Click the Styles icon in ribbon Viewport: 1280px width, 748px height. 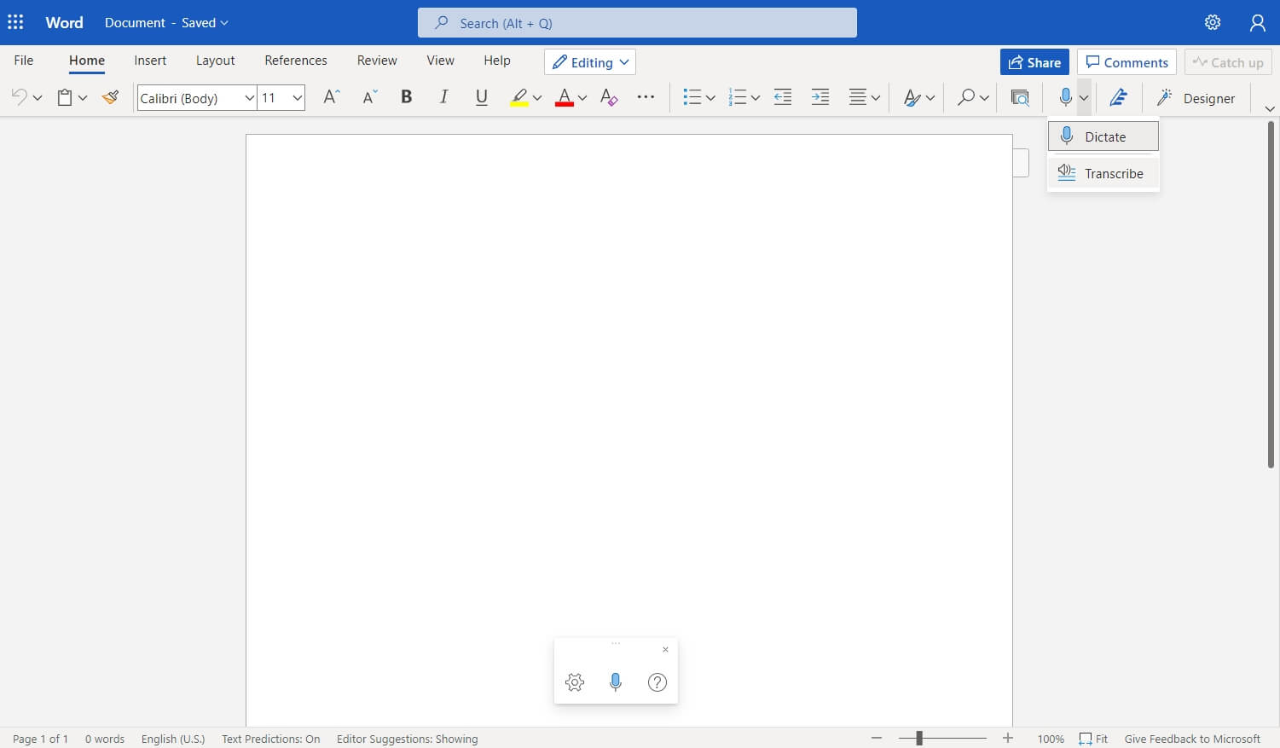click(912, 98)
